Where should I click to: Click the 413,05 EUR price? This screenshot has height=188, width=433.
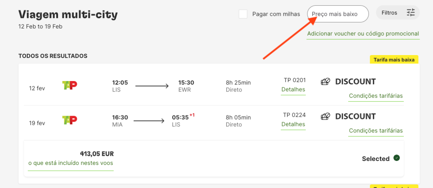(x=97, y=154)
